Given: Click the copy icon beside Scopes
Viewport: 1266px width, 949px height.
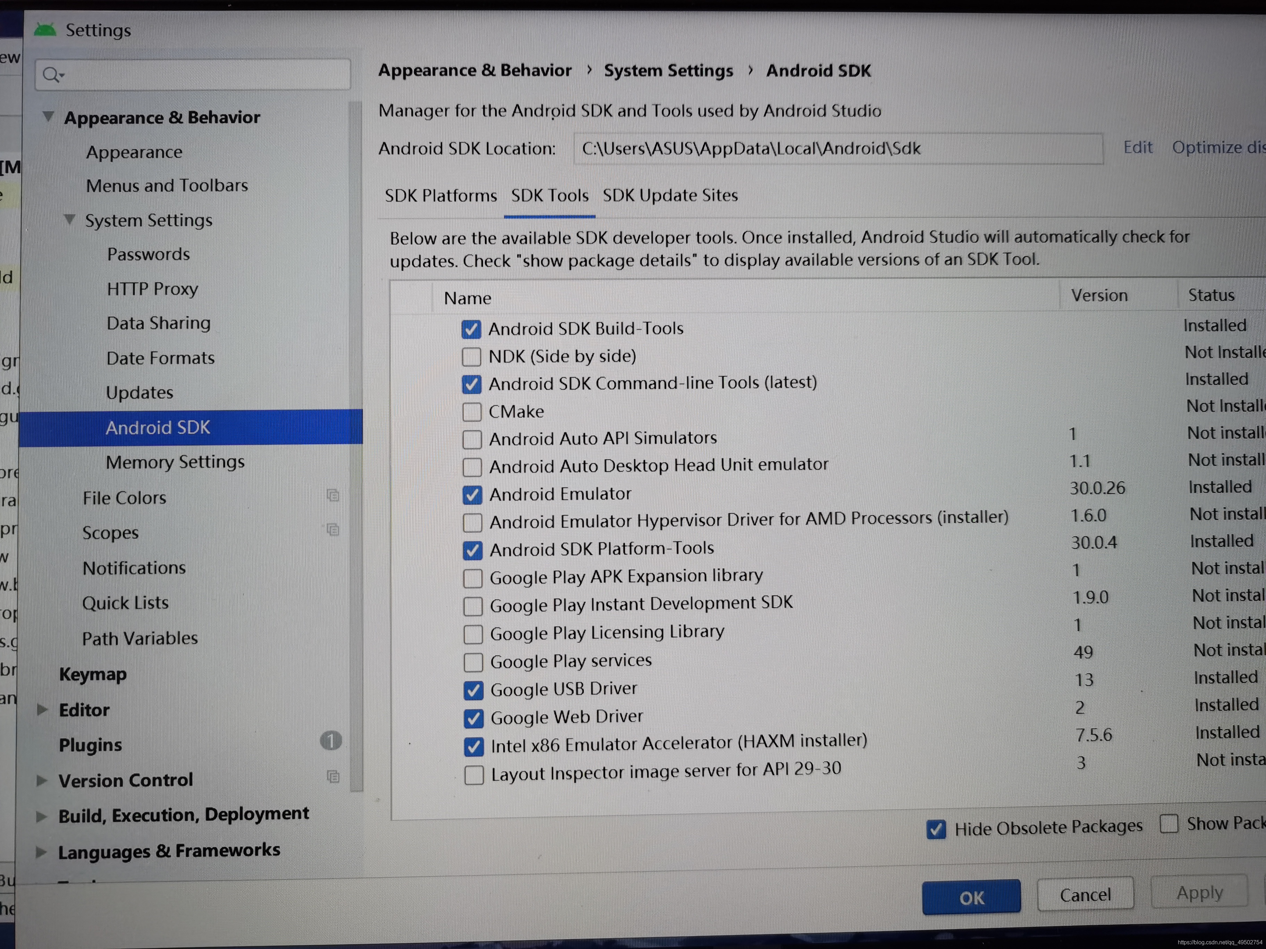Looking at the screenshot, I should (332, 530).
